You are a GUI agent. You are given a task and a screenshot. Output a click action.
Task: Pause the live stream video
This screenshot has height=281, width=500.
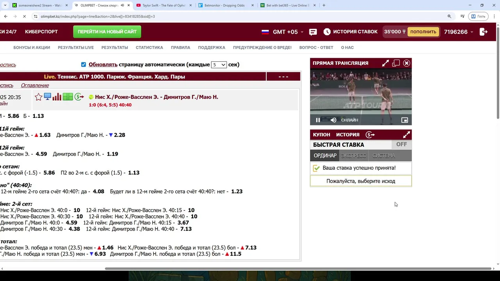(318, 120)
